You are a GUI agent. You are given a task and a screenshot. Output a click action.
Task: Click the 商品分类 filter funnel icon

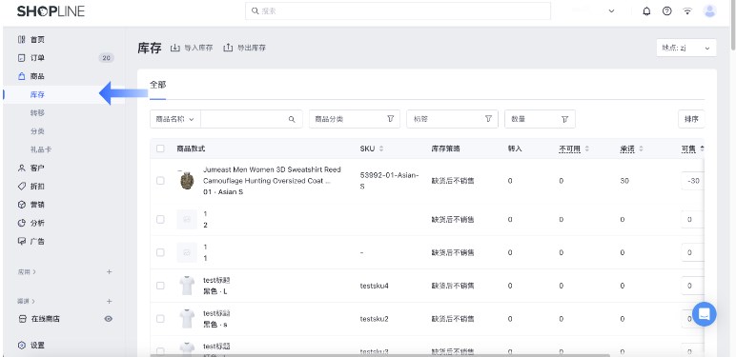(x=391, y=119)
